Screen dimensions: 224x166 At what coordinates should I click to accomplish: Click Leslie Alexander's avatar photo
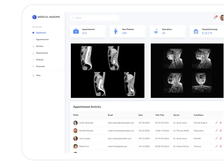coord(75,123)
